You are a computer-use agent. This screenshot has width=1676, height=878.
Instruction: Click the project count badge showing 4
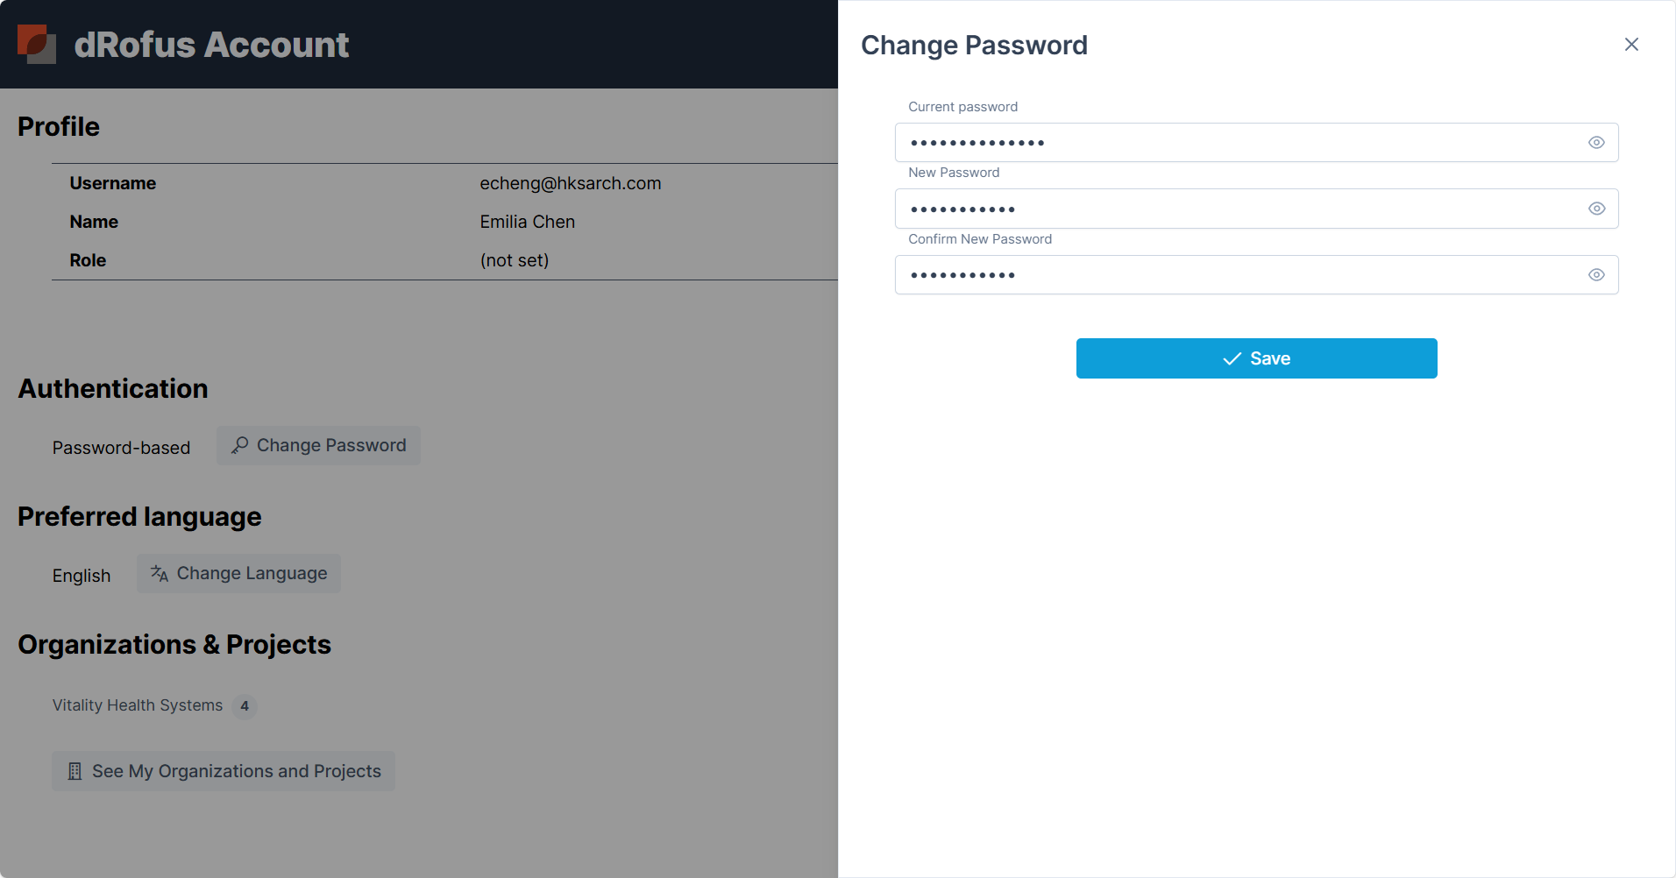tap(245, 706)
